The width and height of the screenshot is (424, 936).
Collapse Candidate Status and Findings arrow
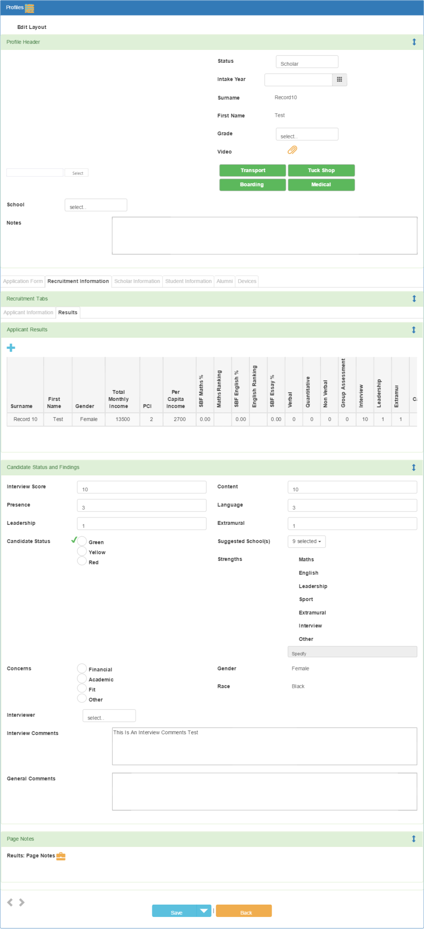414,468
